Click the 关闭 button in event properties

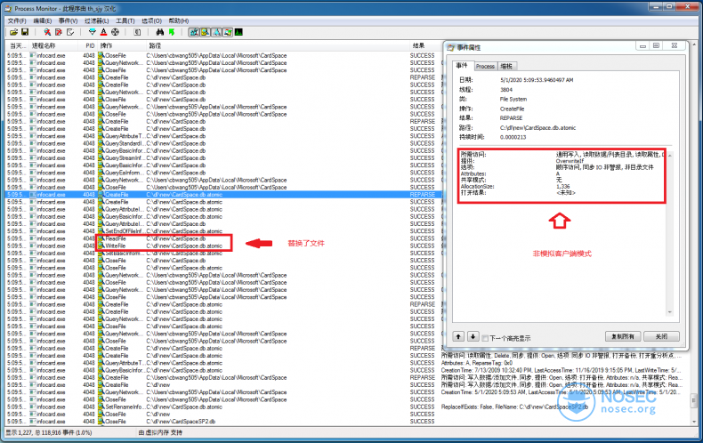point(661,337)
